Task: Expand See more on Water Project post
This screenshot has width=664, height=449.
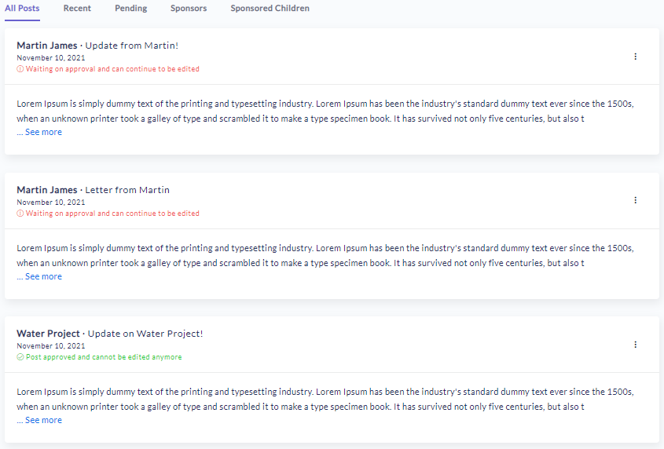Action: (43, 421)
